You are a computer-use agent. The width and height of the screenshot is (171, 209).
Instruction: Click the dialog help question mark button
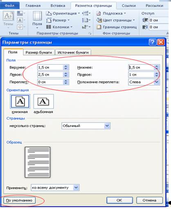point(152,42)
